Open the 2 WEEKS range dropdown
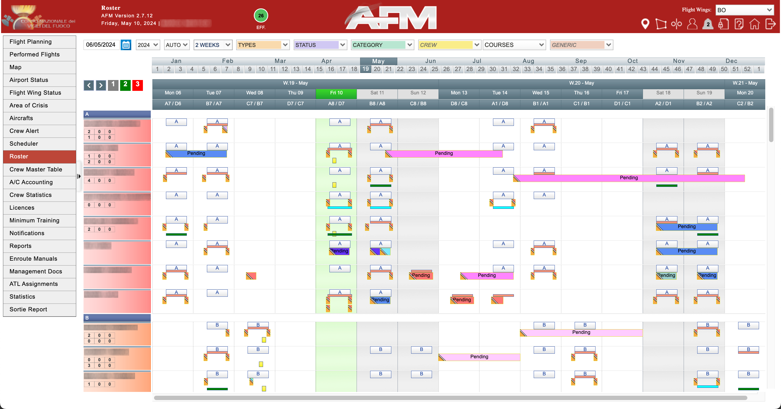This screenshot has height=409, width=781. pyautogui.click(x=213, y=45)
